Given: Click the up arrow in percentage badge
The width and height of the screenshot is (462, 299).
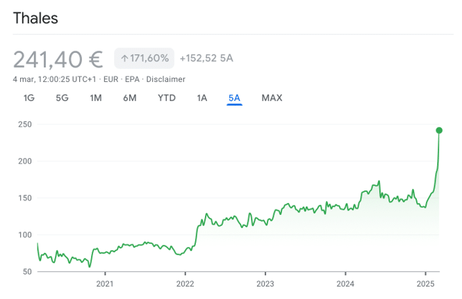Looking at the screenshot, I should point(124,58).
